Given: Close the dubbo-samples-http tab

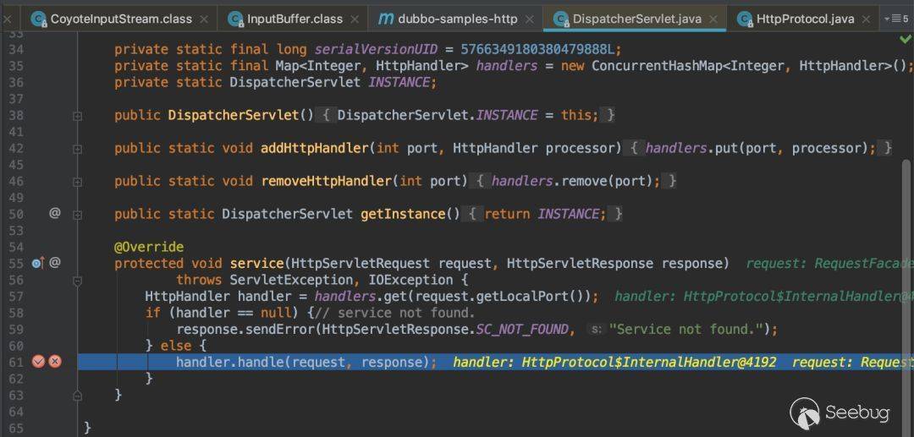Looking at the screenshot, I should (x=529, y=19).
